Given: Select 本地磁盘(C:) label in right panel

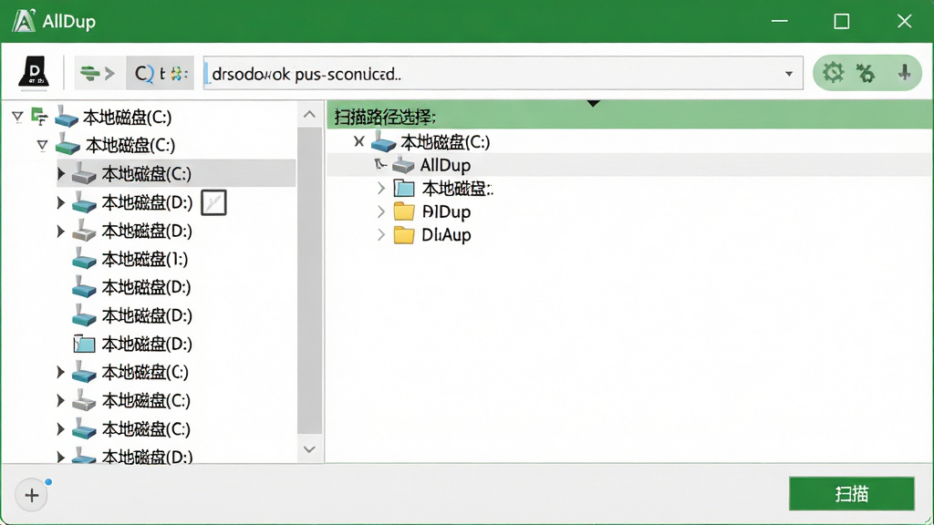Looking at the screenshot, I should click(x=445, y=141).
